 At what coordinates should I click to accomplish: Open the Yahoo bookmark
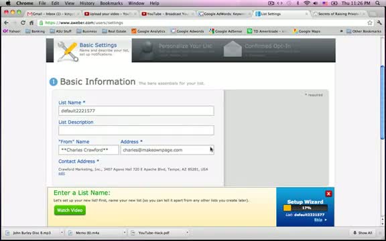pyautogui.click(x=12, y=31)
